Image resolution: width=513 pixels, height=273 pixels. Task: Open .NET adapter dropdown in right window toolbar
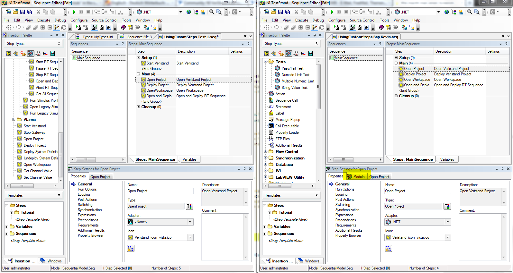[438, 12]
